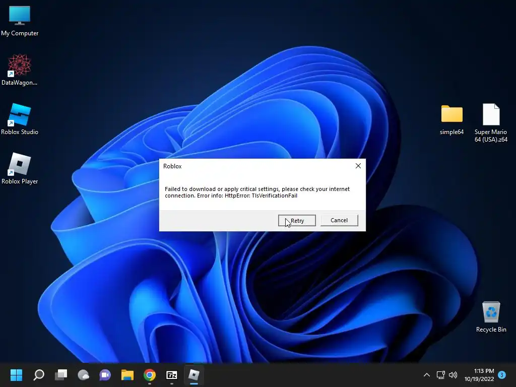
Task: Close the Roblox error dialog
Action: (x=358, y=166)
